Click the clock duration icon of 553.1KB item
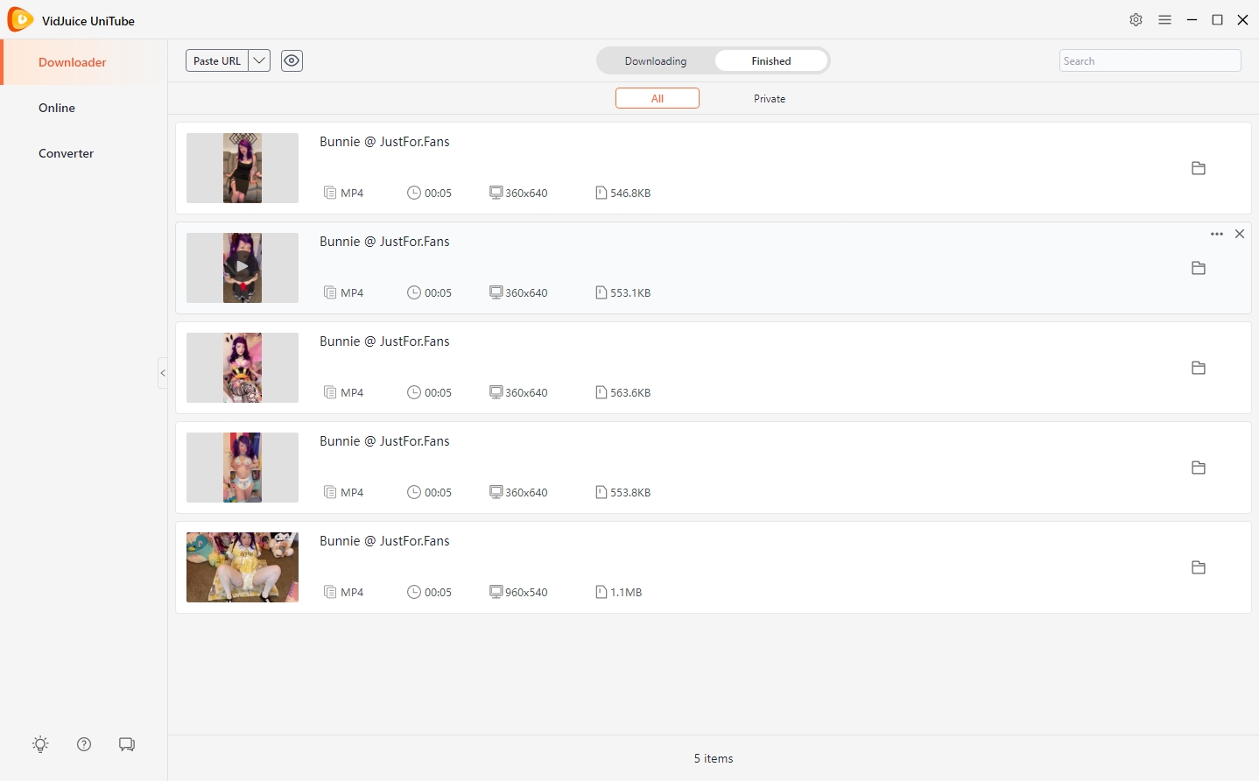 point(414,292)
